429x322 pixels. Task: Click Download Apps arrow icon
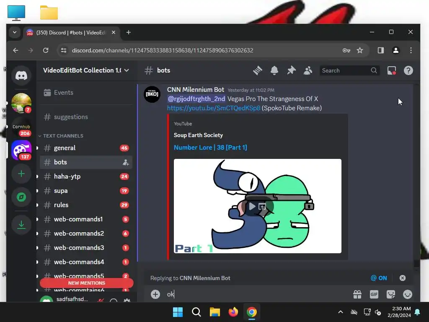[21, 225]
